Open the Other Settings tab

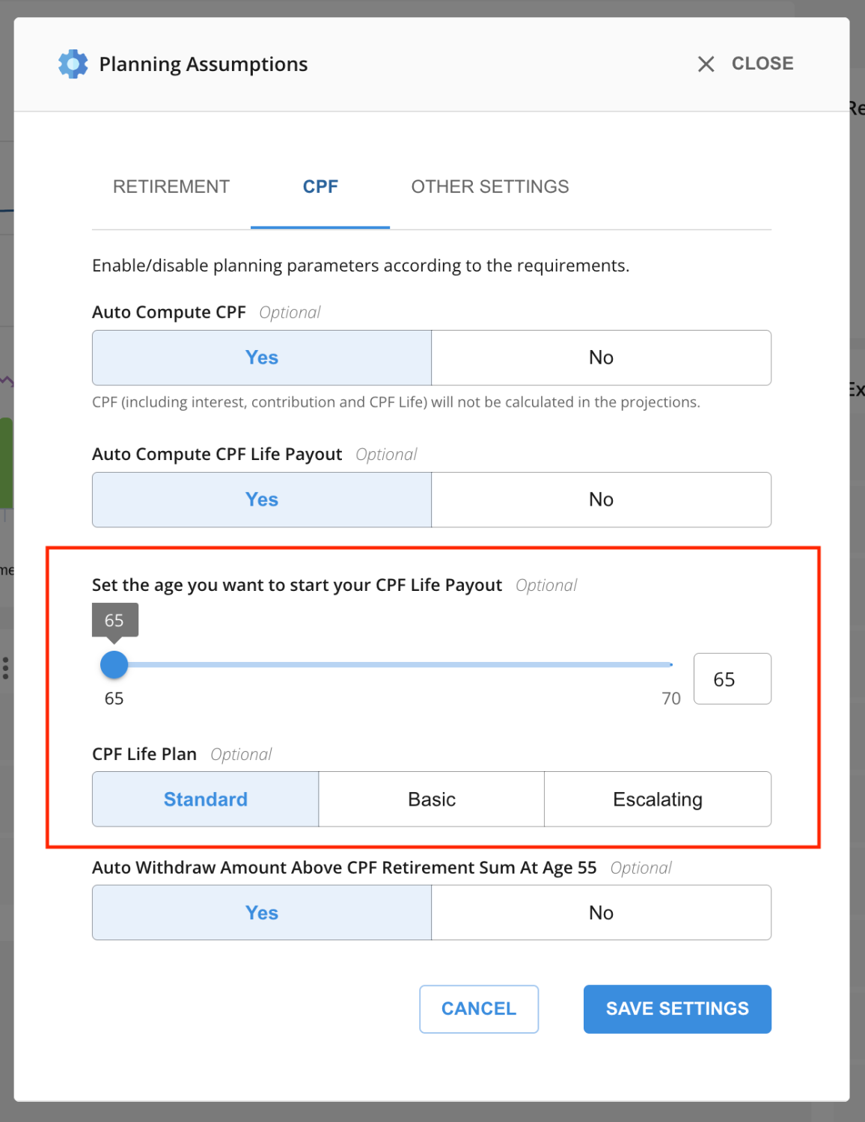(490, 187)
